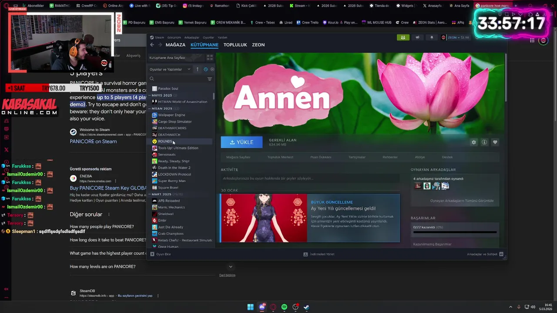
Task: Click the Geri bildirim link in browser
Action: click(x=227, y=275)
